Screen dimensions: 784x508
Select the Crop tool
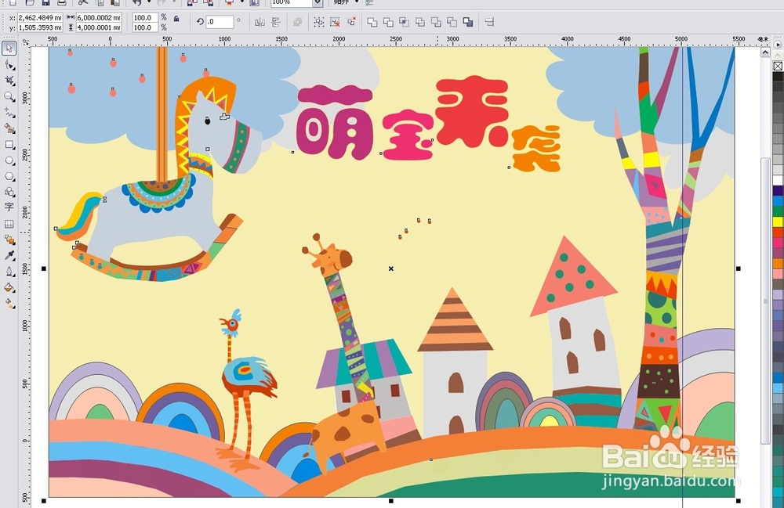click(10, 81)
